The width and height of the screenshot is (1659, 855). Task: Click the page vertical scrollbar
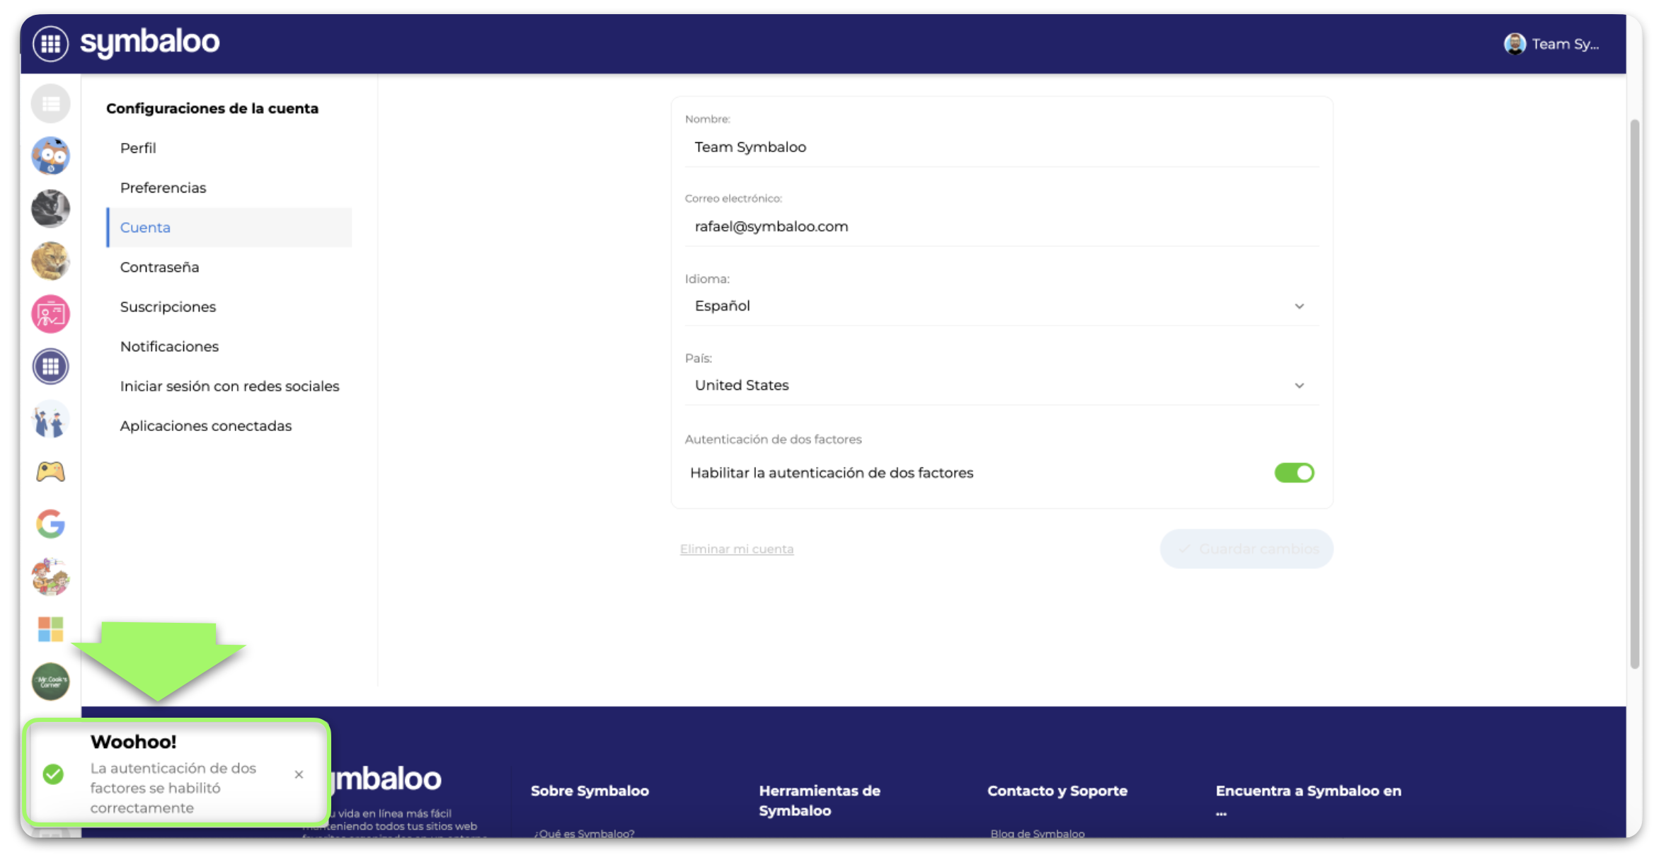coord(1634,394)
